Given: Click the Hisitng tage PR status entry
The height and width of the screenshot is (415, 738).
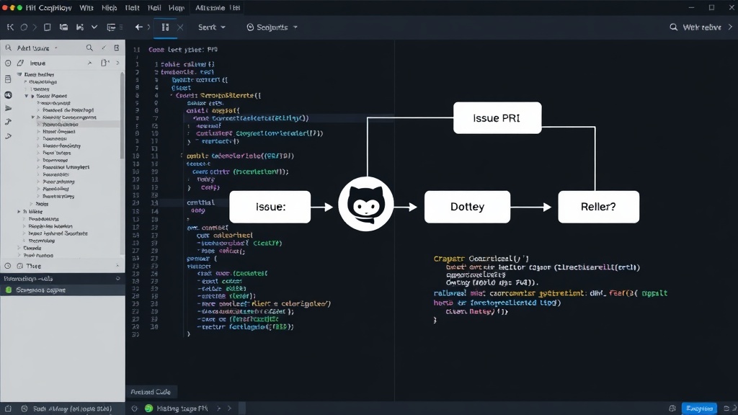Looking at the screenshot, I should [x=182, y=409].
